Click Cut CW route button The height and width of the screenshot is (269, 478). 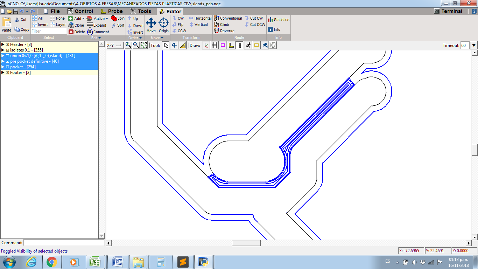254,18
